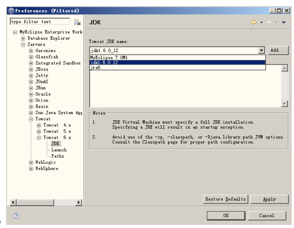Expand the JOnAS server node
This screenshot has height=228, width=294.
pos(31,82)
